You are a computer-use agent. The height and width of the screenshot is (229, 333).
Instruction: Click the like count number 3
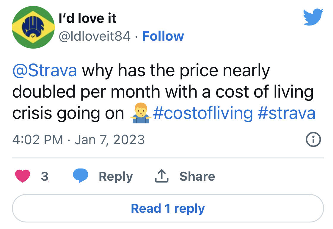click(x=44, y=176)
